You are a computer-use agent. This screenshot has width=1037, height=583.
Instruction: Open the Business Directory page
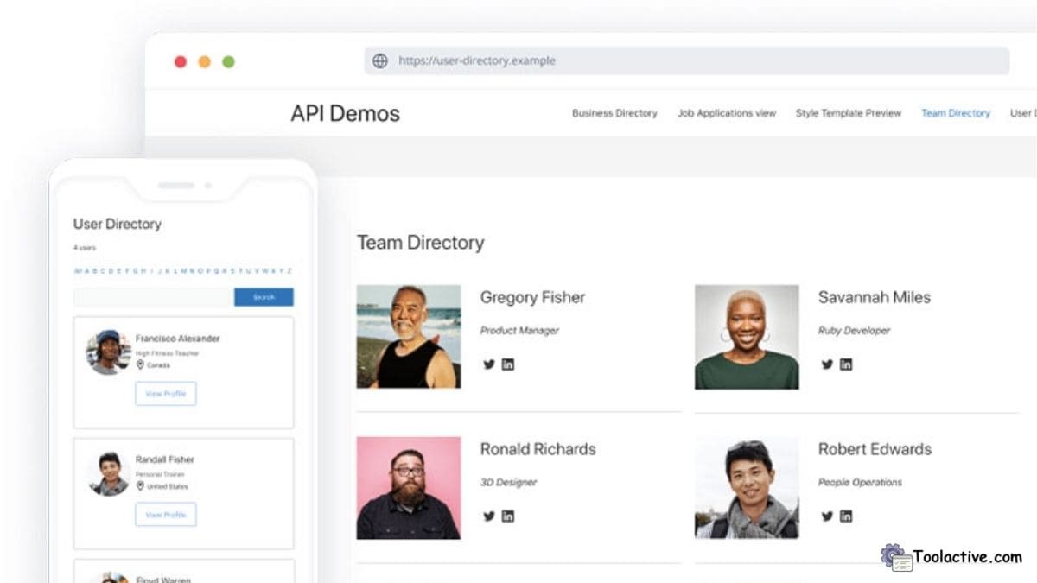click(x=614, y=113)
